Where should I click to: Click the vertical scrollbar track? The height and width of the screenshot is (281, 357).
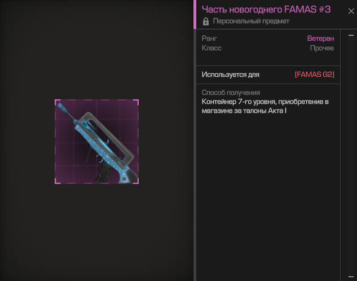pyautogui.click(x=351, y=156)
